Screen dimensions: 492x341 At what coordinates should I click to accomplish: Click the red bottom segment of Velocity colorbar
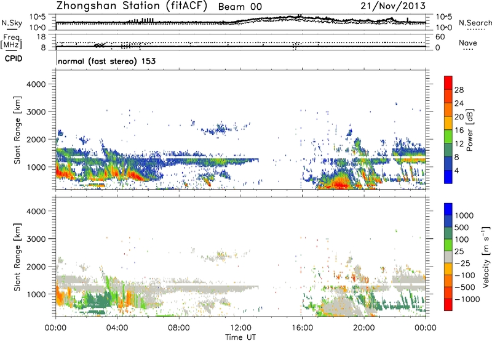coord(448,305)
